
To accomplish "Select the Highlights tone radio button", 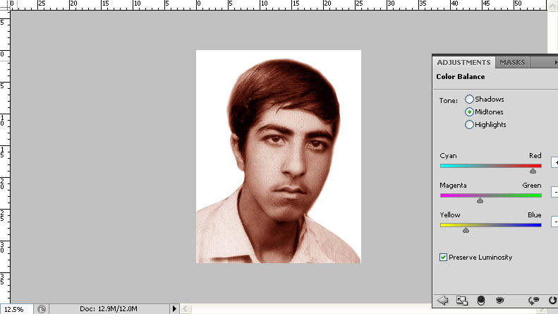I will click(469, 125).
